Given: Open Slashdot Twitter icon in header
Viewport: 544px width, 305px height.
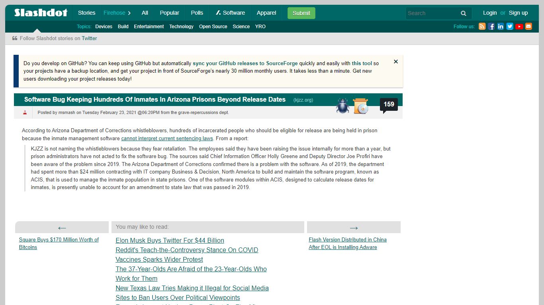Looking at the screenshot, I should [x=510, y=27].
